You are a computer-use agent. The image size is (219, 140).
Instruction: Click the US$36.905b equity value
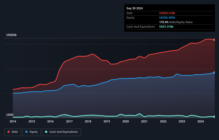coord(167,18)
